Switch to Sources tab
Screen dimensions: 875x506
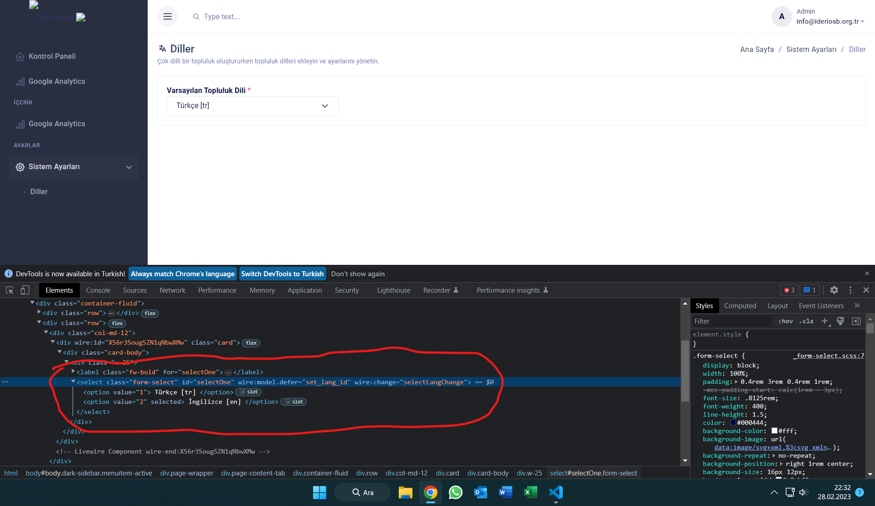click(134, 290)
